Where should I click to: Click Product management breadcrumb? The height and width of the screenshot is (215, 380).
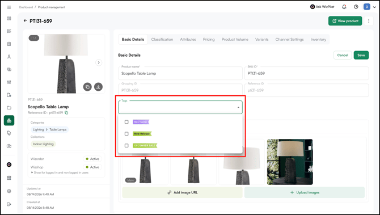[52, 7]
